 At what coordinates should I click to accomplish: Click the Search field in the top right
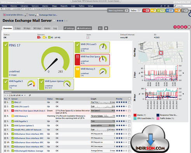182,6
